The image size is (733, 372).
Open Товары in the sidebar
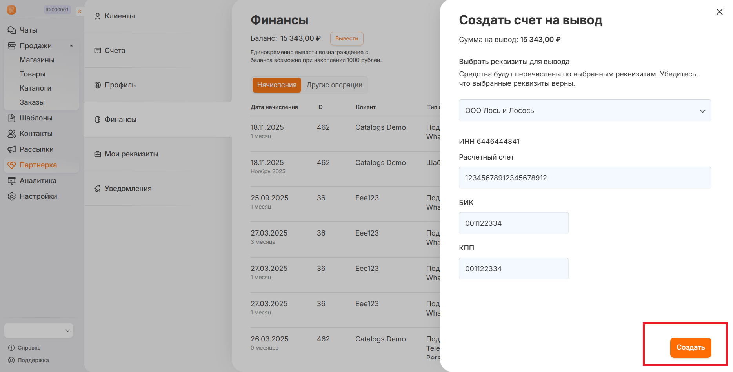click(x=33, y=74)
